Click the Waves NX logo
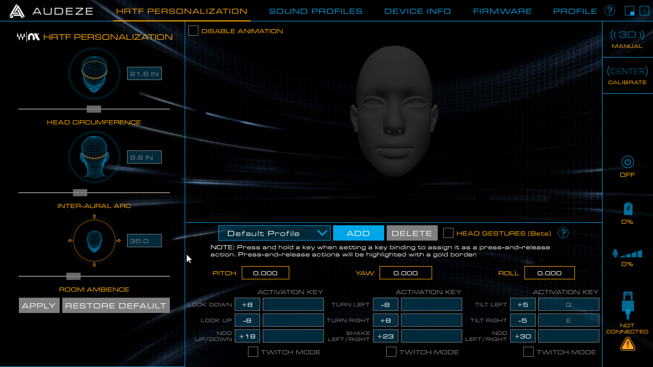 click(28, 37)
